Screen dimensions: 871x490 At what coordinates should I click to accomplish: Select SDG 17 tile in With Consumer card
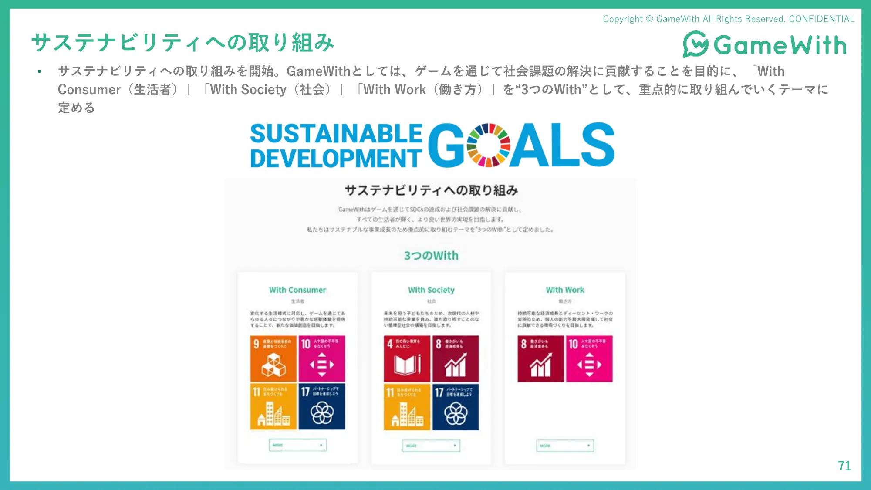322,406
